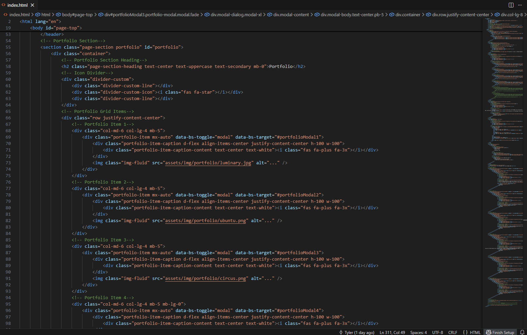
Task: Click the HTML file icon on index.html tab
Action: tap(4, 5)
